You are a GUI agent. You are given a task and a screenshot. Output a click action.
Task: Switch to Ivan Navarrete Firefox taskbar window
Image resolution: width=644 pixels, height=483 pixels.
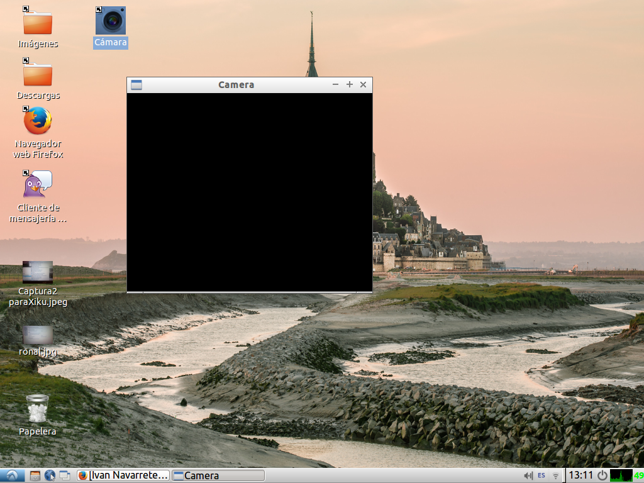pos(123,475)
